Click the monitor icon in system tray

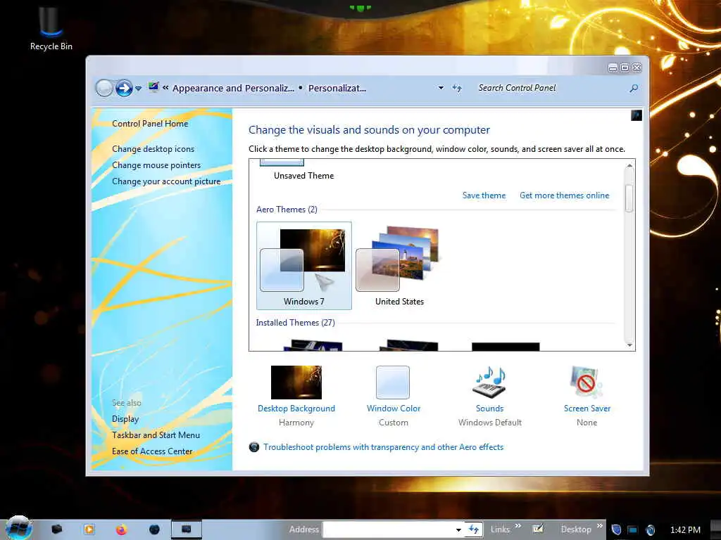[x=633, y=530]
